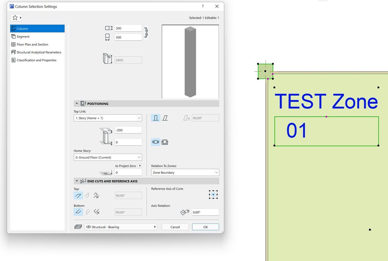Select the horizontal bottom end cut
Image resolution: width=388 pixels, height=261 pixels.
click(78, 212)
